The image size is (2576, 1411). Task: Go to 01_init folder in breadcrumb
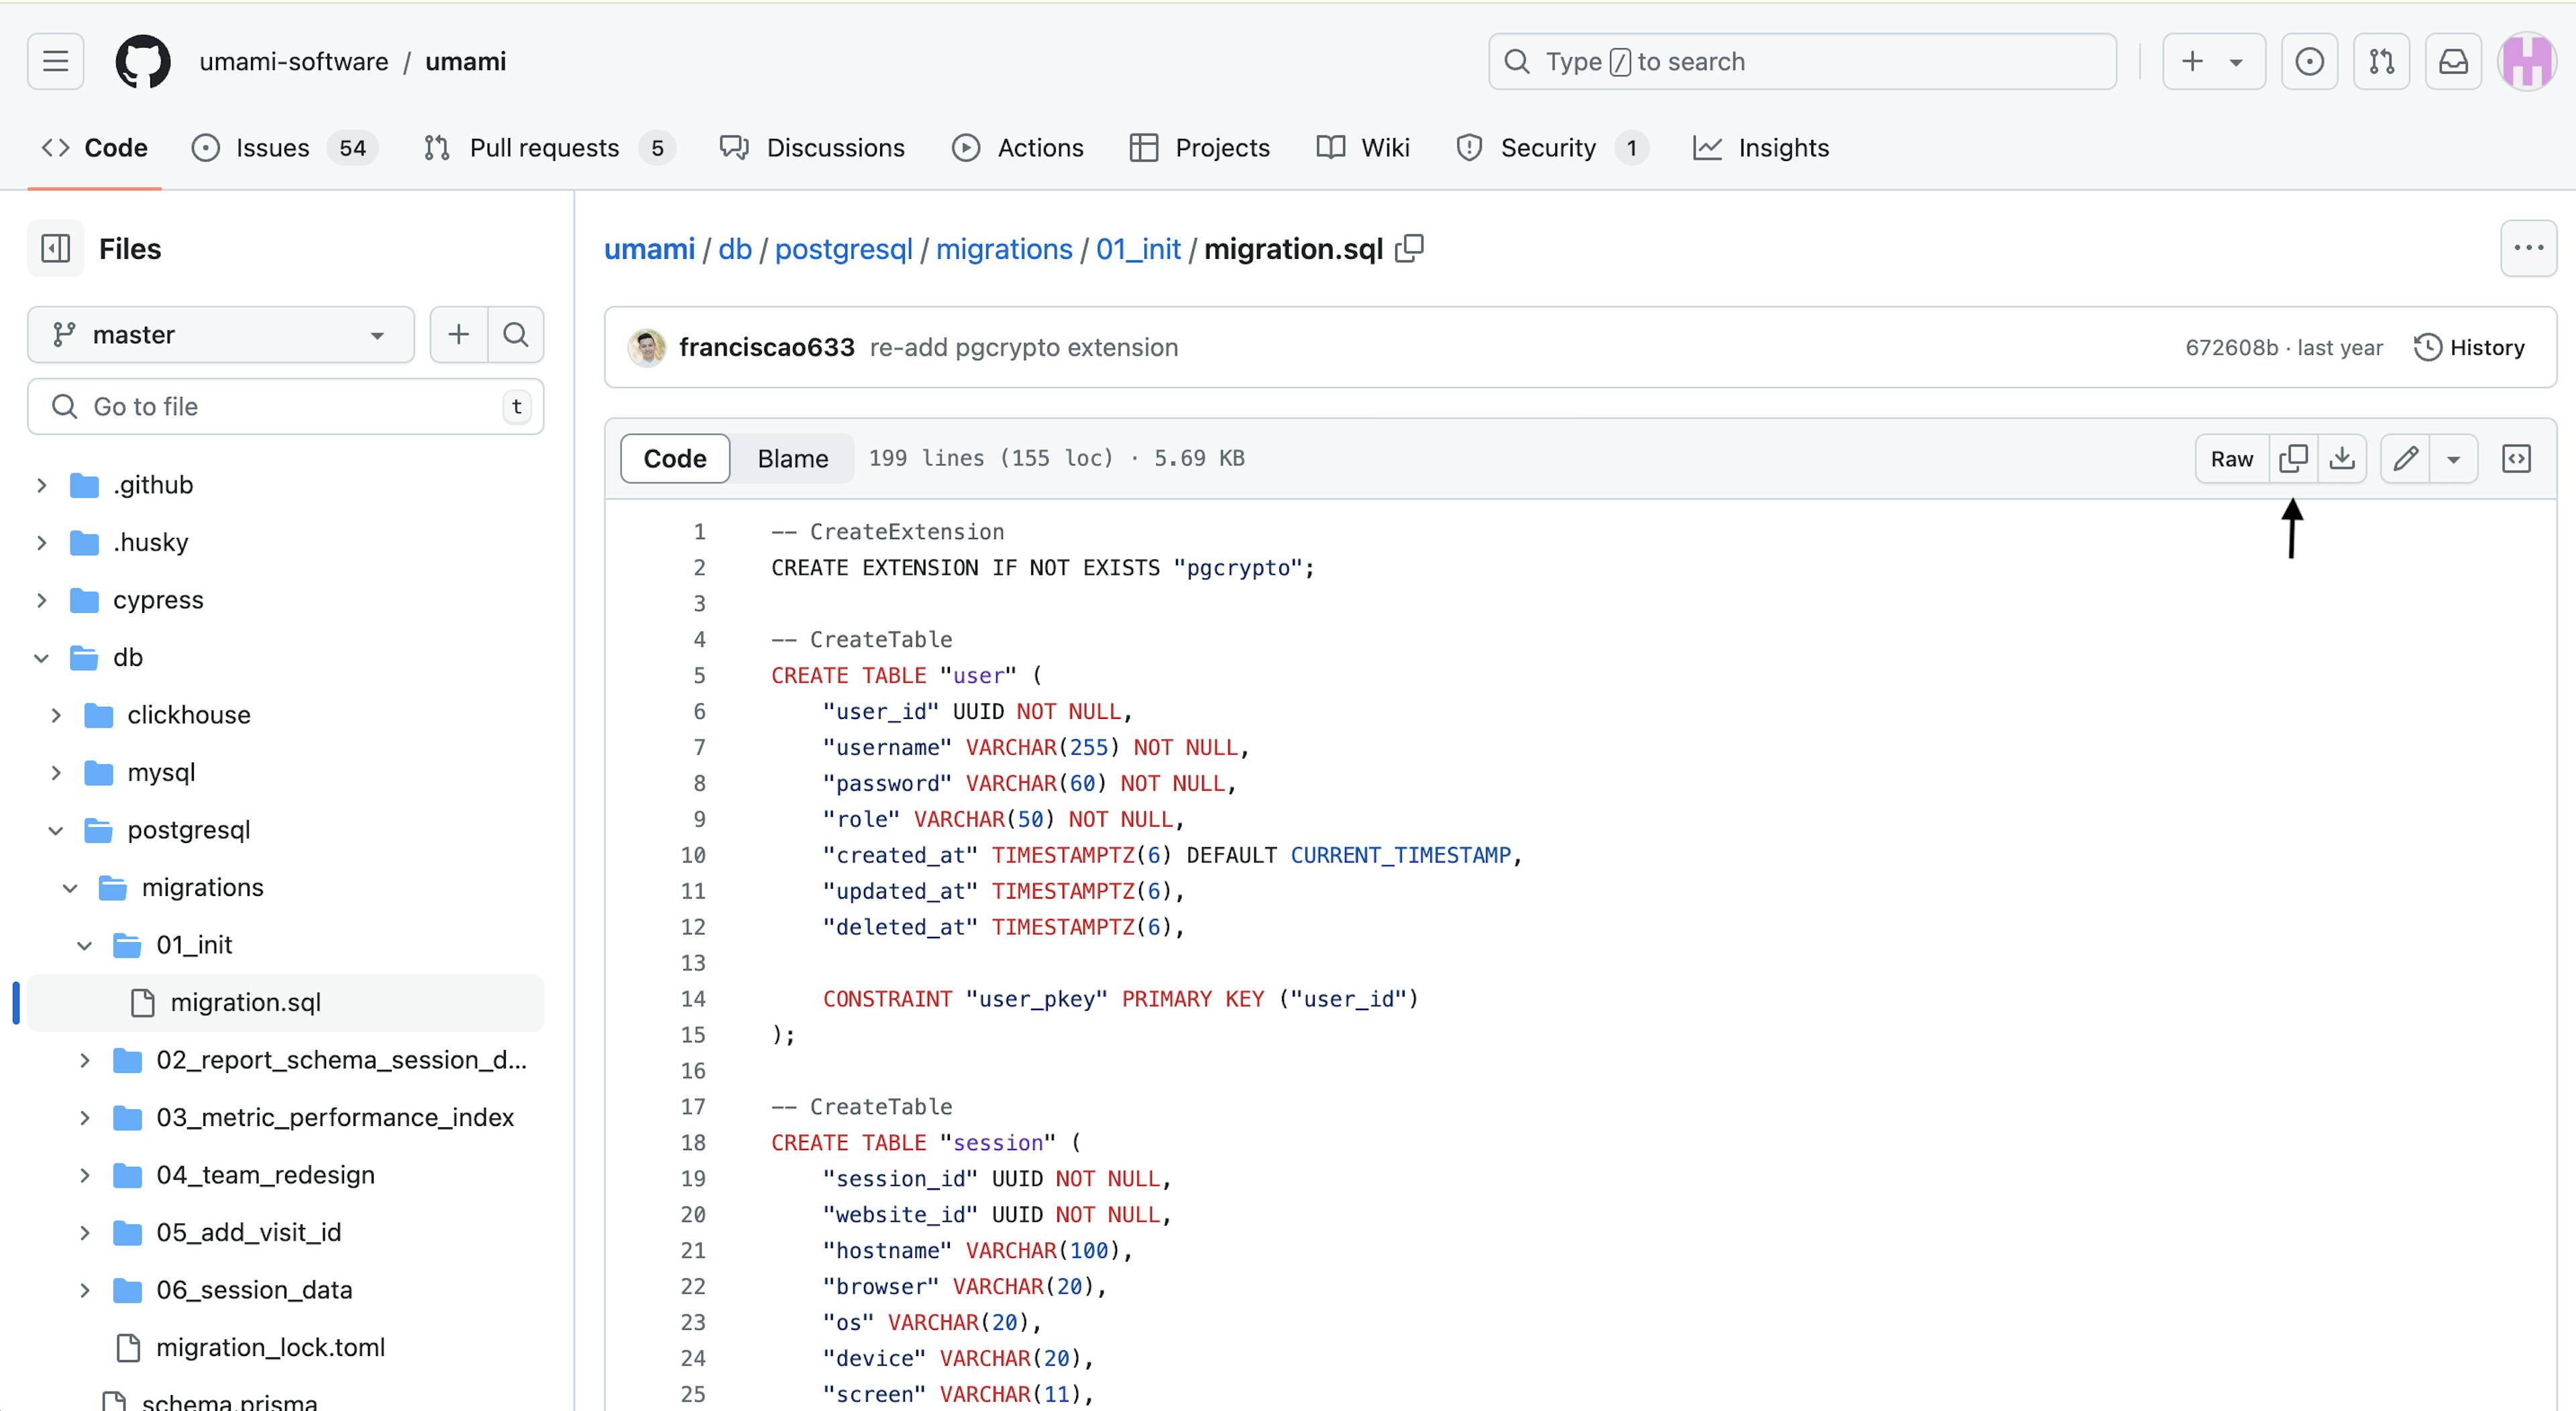1138,248
